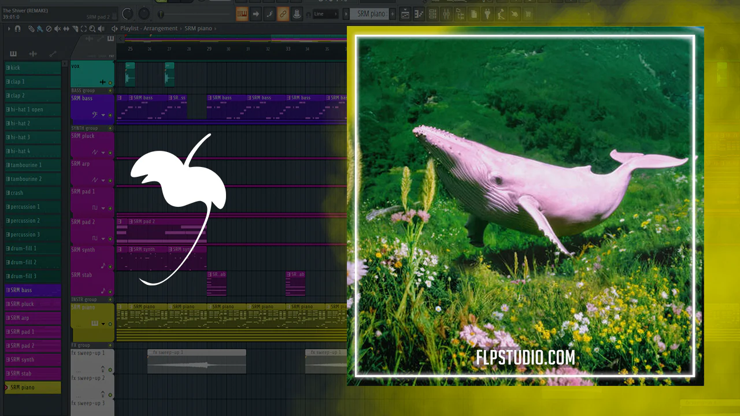Open the SRM piano pattern selector
The width and height of the screenshot is (740, 416).
click(x=370, y=14)
